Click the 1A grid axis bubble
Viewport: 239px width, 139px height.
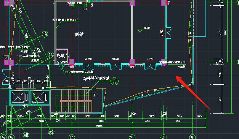[x=51, y=55]
